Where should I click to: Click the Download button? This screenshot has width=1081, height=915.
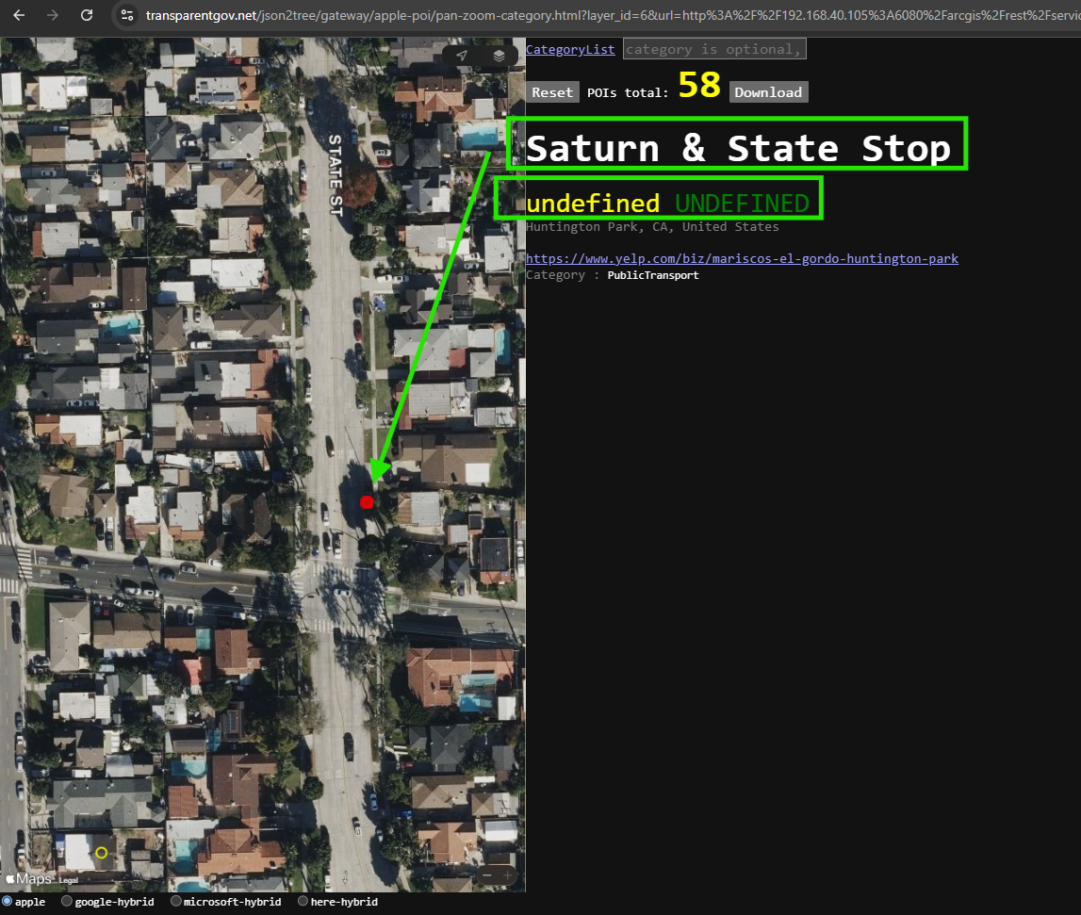(769, 92)
